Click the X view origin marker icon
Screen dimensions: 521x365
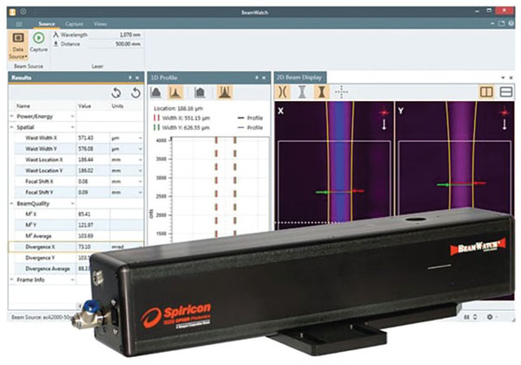click(384, 112)
